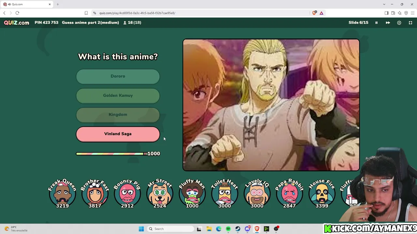Select the Dororo answer

pyautogui.click(x=118, y=76)
